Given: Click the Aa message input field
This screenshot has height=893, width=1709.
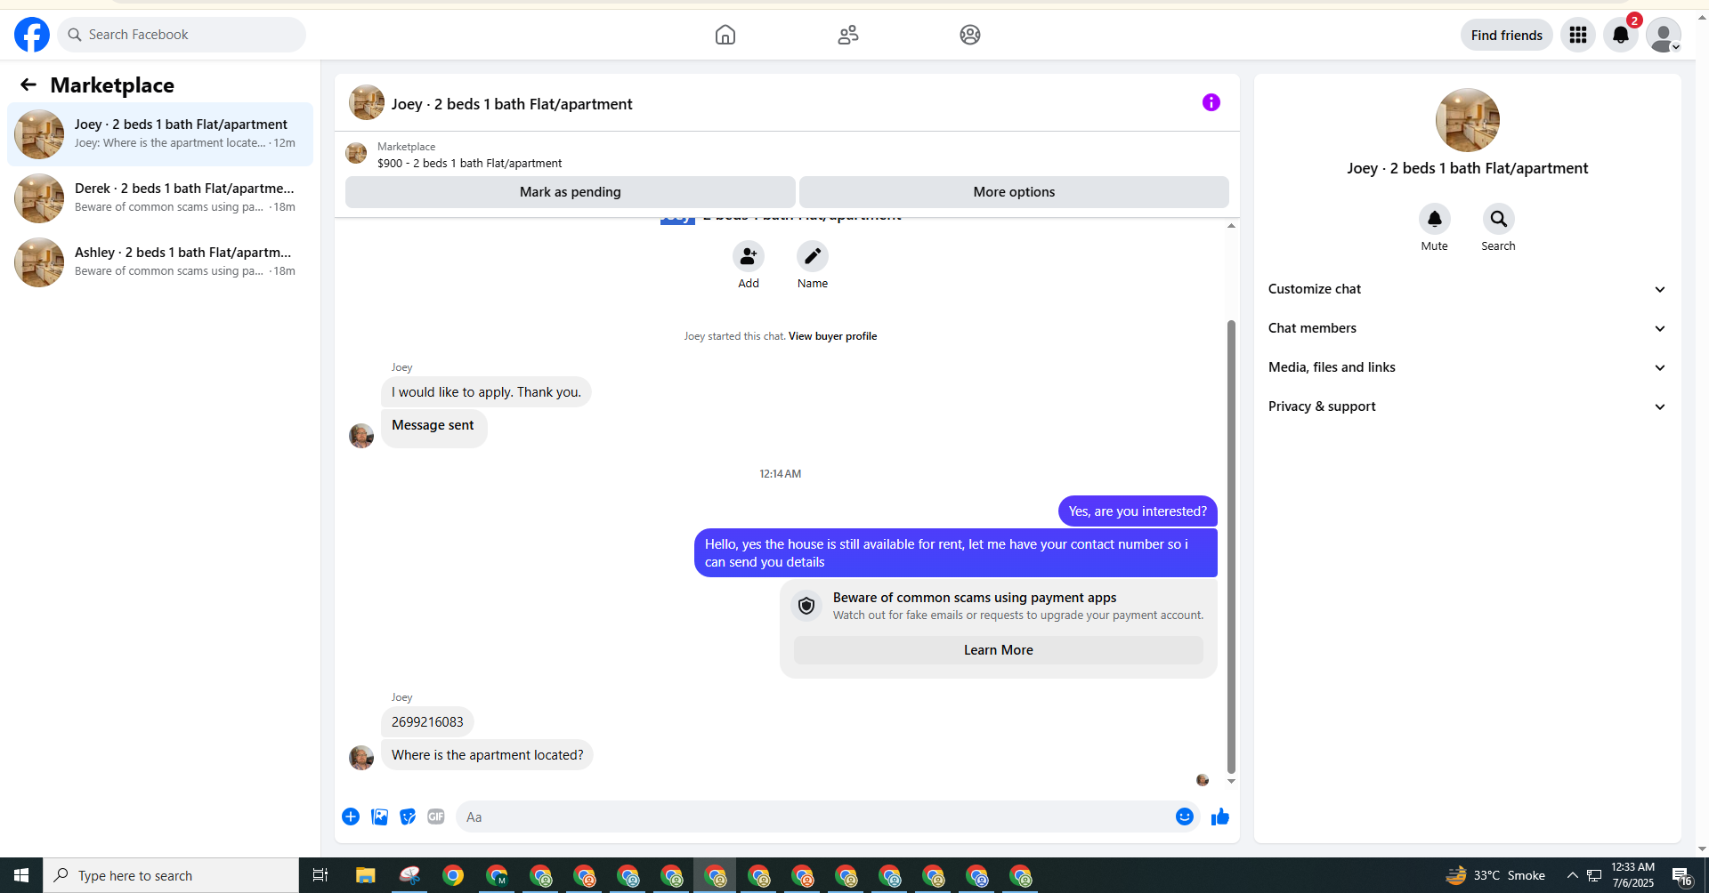Looking at the screenshot, I should click(x=815, y=817).
